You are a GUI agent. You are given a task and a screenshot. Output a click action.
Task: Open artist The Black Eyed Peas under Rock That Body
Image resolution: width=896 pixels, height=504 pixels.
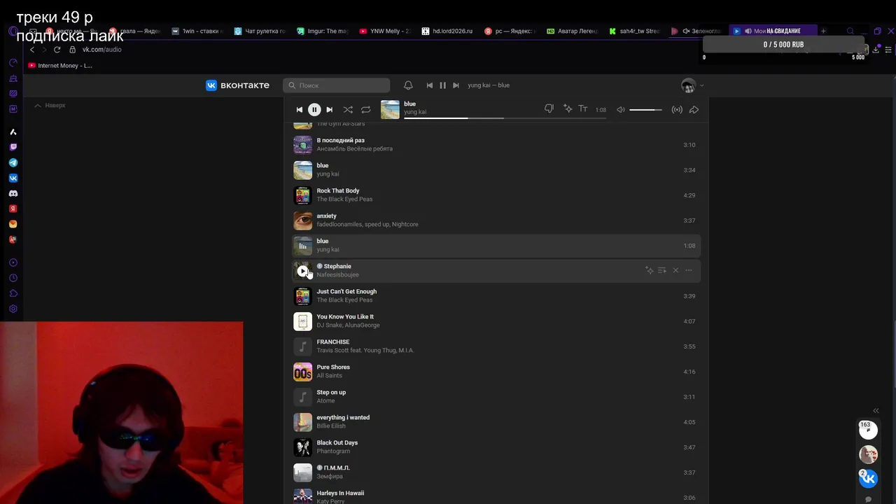[x=344, y=199]
